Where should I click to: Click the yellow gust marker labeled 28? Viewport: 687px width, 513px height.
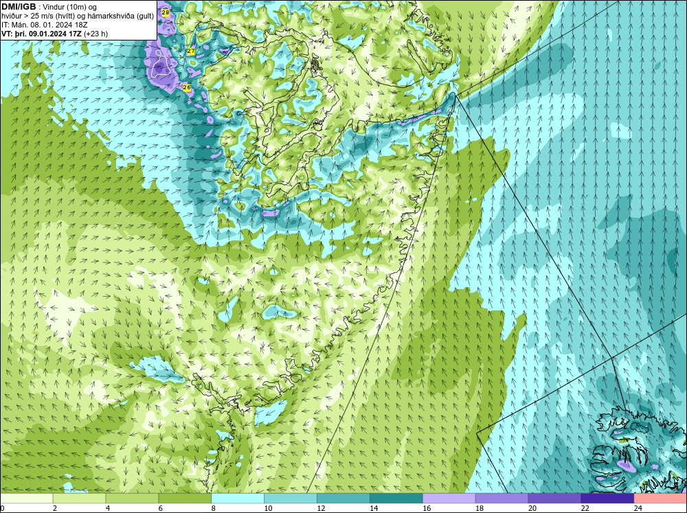165,12
